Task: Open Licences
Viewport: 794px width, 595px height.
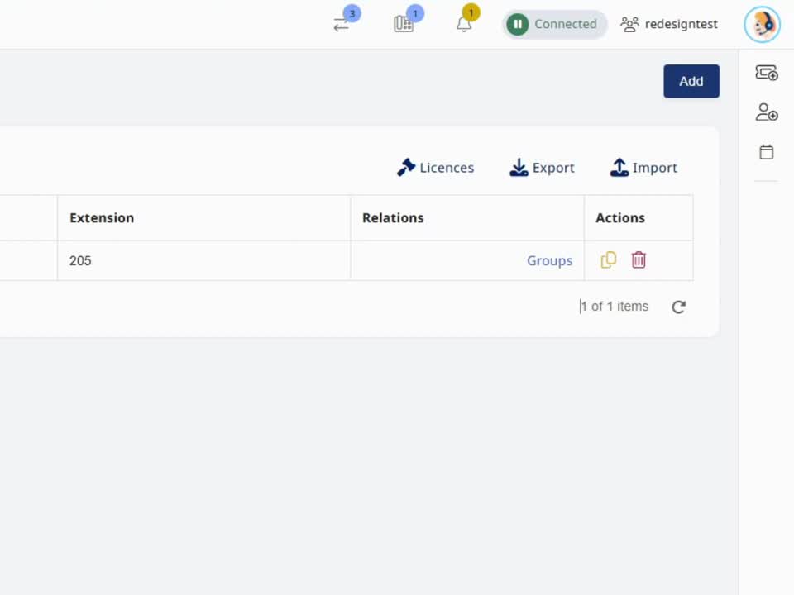Action: coord(436,168)
